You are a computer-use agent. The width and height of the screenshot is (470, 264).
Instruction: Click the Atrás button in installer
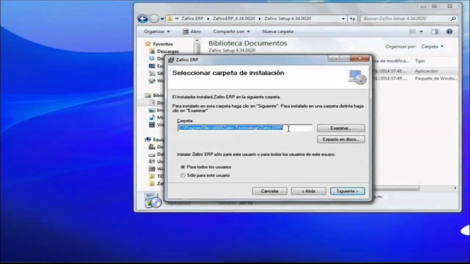tap(308, 191)
